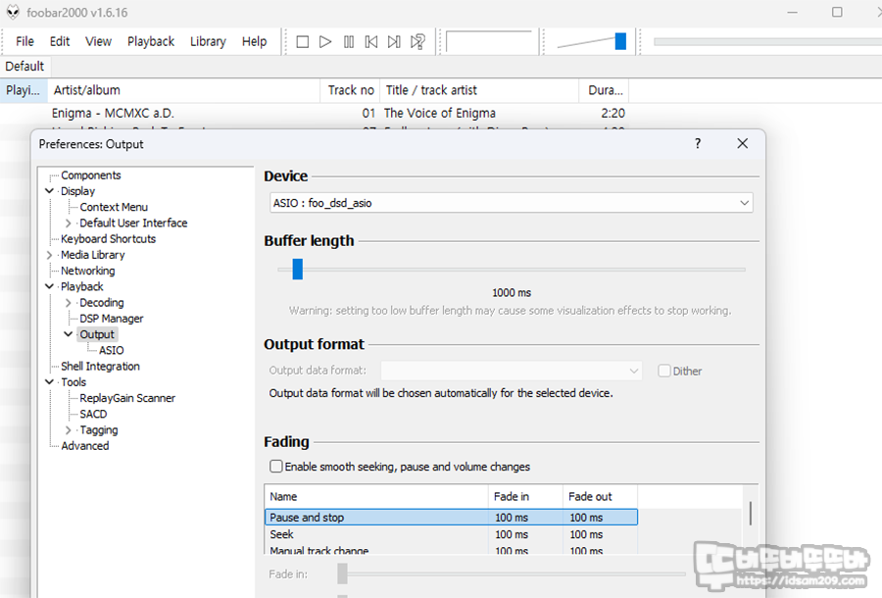Select Keyboard Shortcuts preferences page

(108, 239)
